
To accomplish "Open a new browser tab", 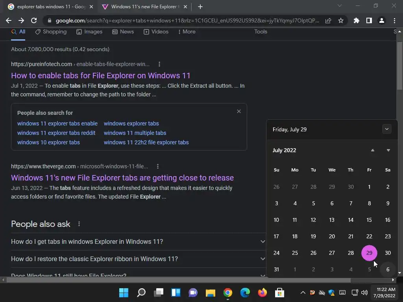I will click(200, 7).
